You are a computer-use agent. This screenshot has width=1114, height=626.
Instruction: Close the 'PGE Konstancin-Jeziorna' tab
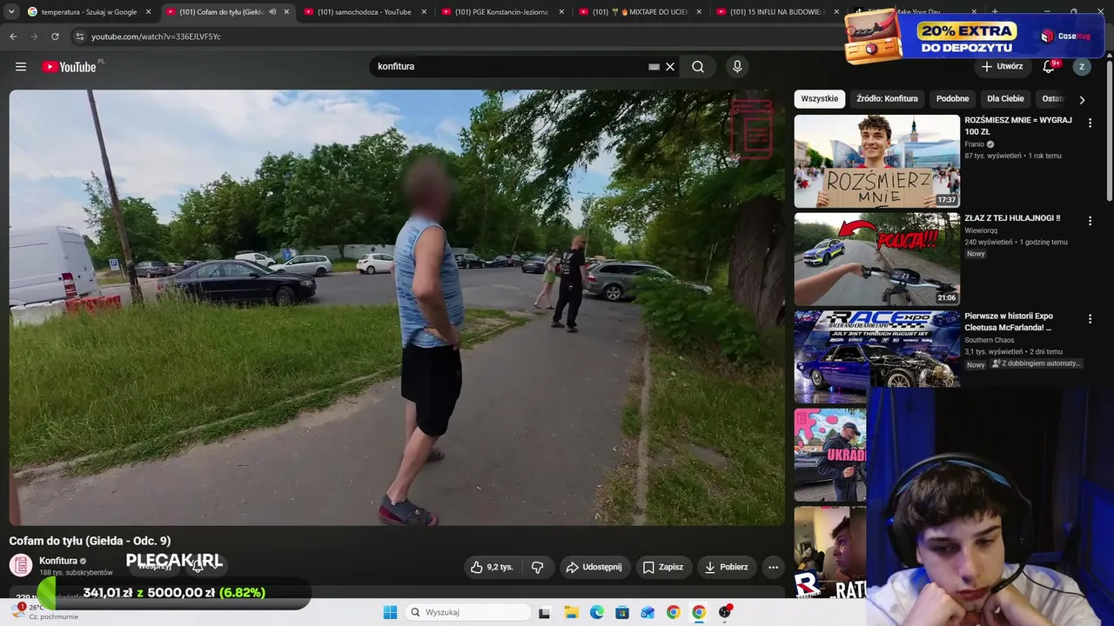click(561, 12)
